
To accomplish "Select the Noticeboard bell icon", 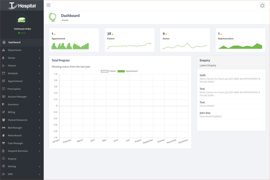I will [x=3, y=135].
